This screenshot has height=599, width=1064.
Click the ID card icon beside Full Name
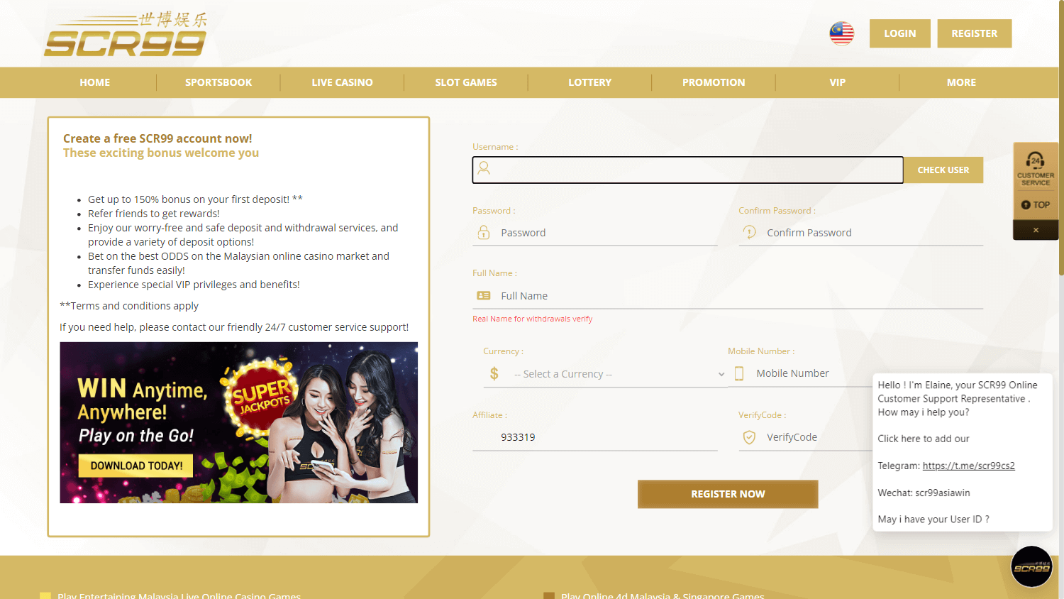(484, 295)
